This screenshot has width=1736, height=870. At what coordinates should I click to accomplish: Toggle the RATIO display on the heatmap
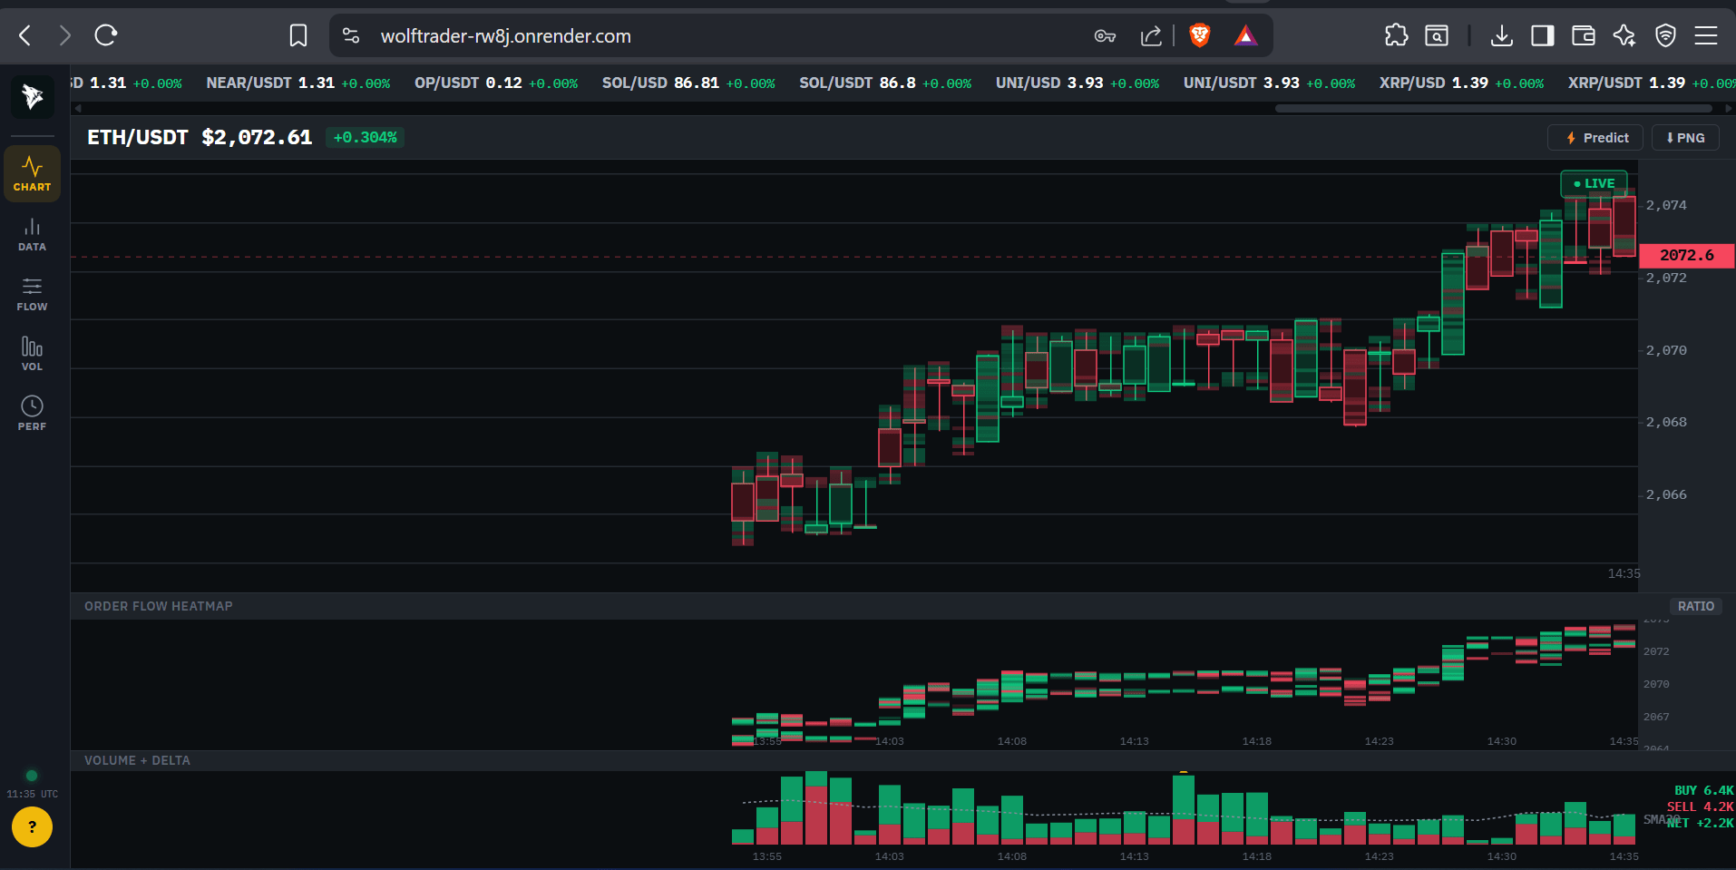click(x=1695, y=605)
